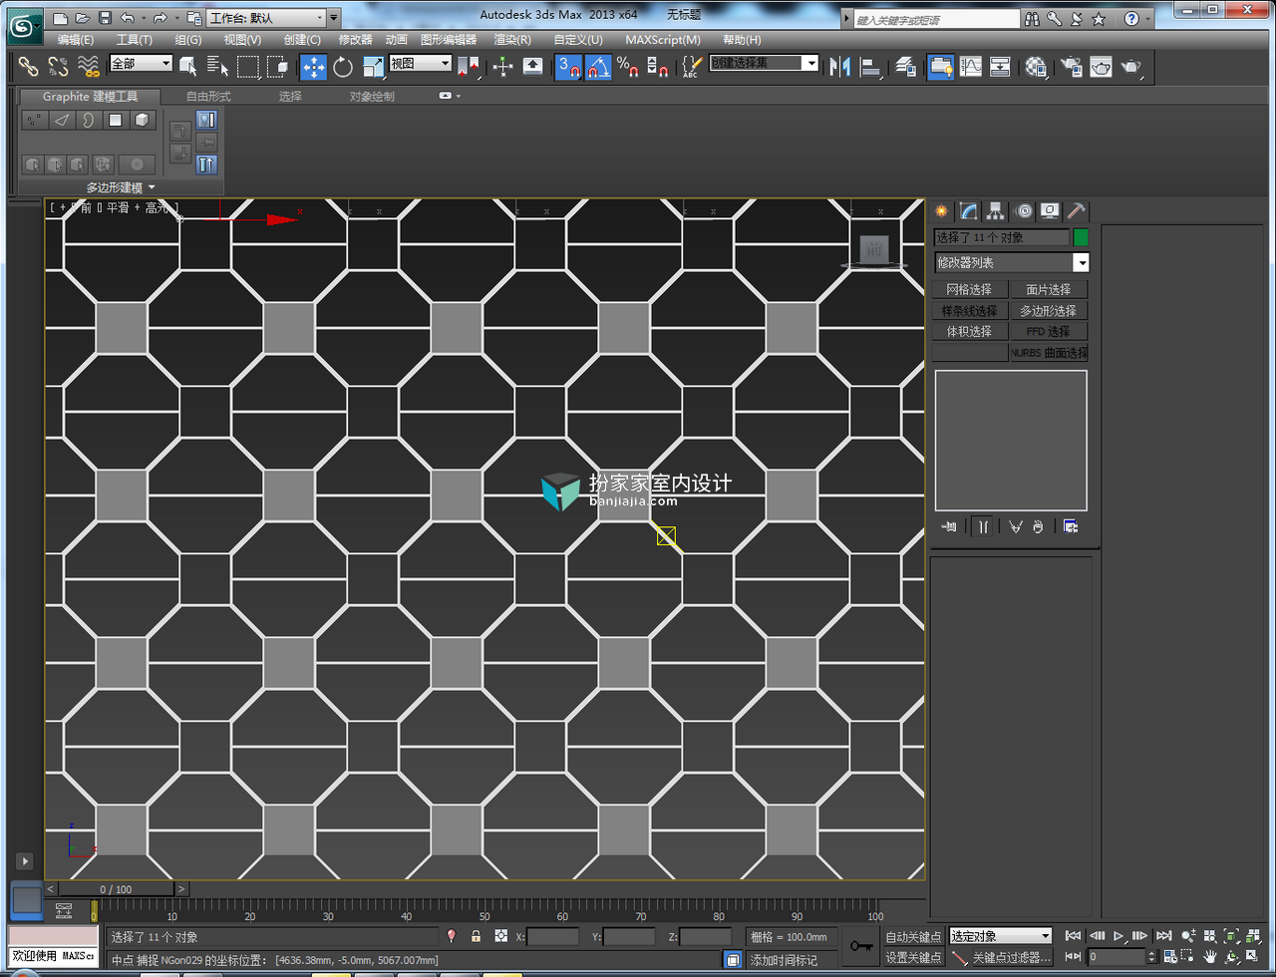Open the 编辑(E) menu

tap(76, 40)
